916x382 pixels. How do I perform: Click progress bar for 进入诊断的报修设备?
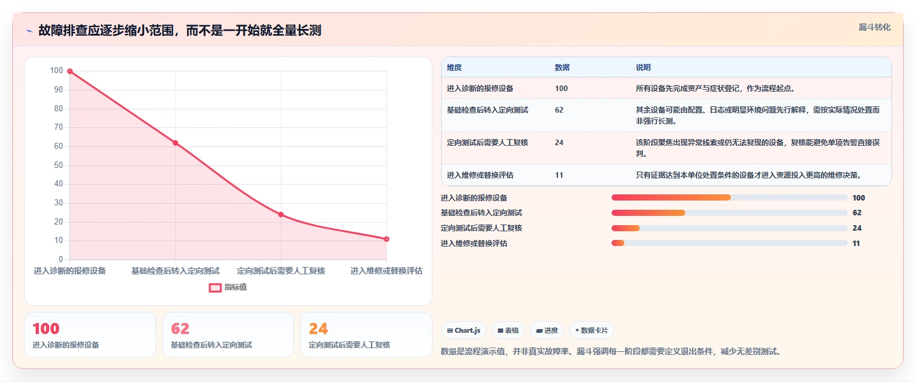tap(730, 197)
